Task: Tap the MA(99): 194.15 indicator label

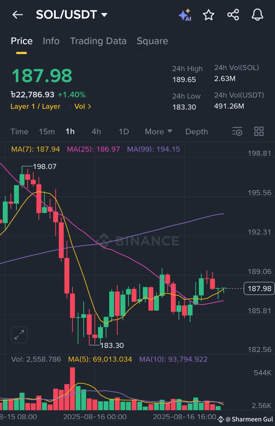Action: pos(154,149)
